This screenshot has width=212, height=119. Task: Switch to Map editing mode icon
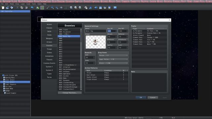point(38,8)
